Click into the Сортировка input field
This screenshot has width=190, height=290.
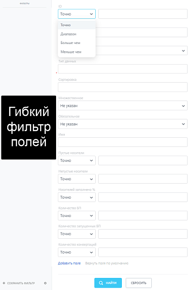pos(123,87)
